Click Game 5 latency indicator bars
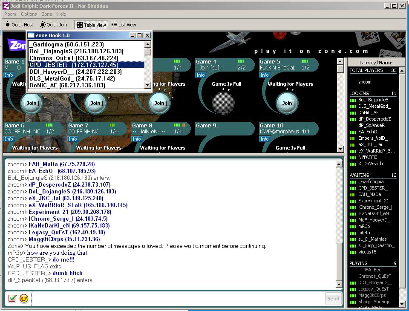The image size is (409, 311). pyautogui.click(x=305, y=61)
